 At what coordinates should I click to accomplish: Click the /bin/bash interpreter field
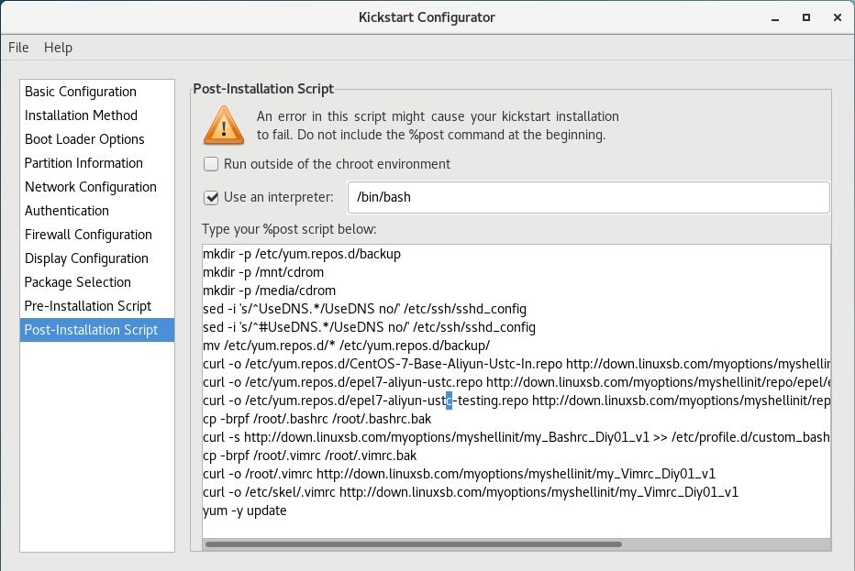pos(588,197)
